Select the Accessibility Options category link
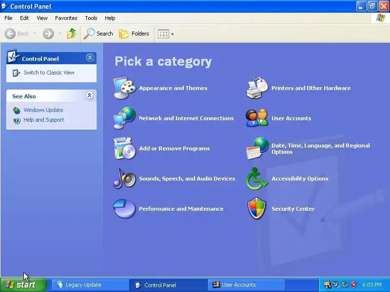This screenshot has height=292, width=390. 300,179
